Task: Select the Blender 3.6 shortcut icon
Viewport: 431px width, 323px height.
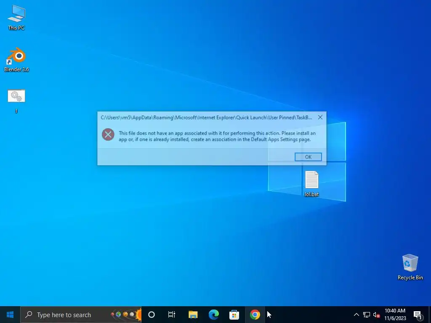Action: (x=16, y=59)
